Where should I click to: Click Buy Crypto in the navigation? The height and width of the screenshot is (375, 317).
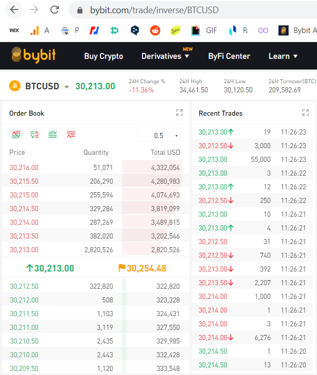(x=103, y=56)
